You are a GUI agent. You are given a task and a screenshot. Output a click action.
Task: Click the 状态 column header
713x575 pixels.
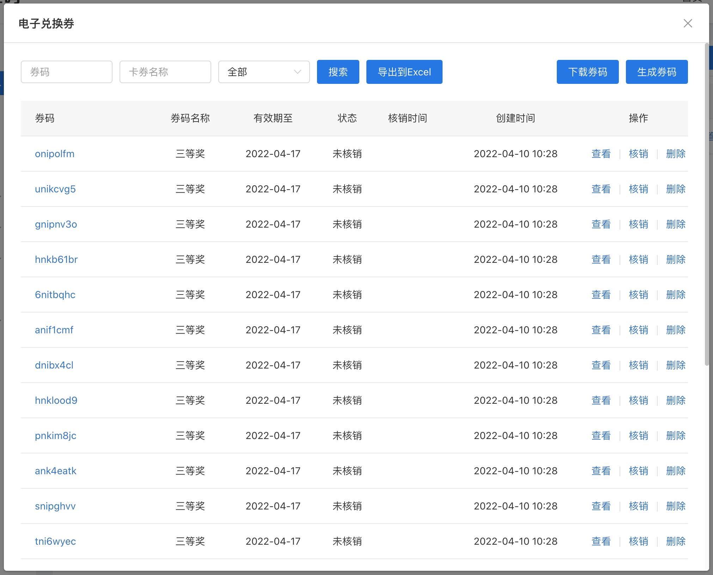click(347, 118)
